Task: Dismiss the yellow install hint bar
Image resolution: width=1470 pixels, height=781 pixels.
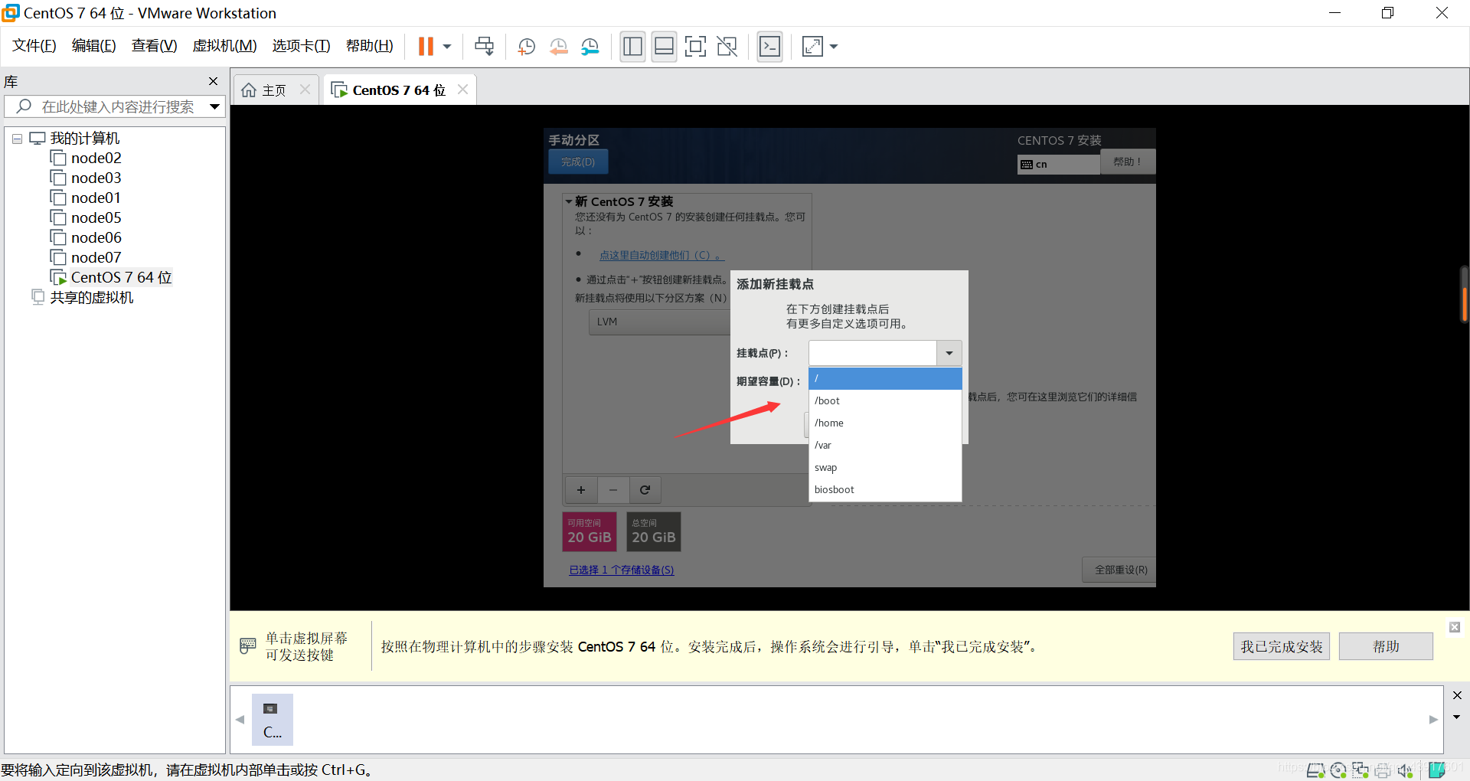Action: pos(1455,627)
